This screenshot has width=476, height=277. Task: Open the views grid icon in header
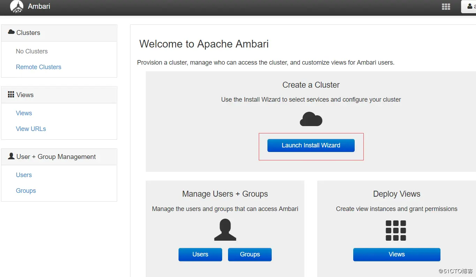coord(446,7)
